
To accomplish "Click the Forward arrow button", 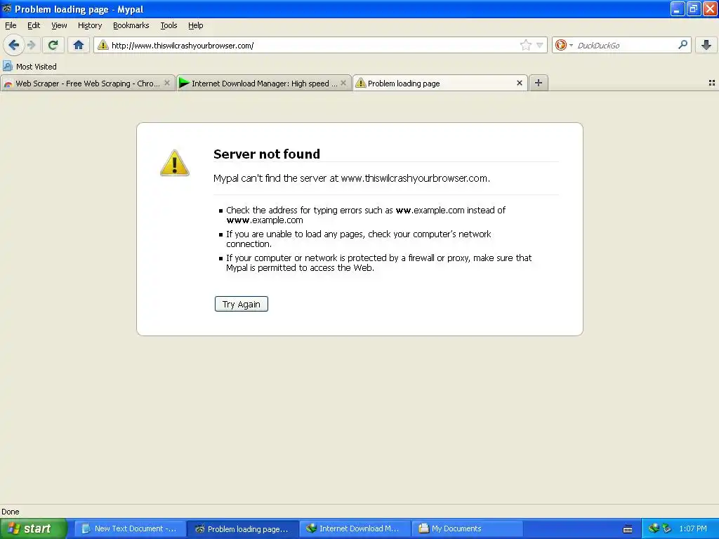I will point(32,45).
